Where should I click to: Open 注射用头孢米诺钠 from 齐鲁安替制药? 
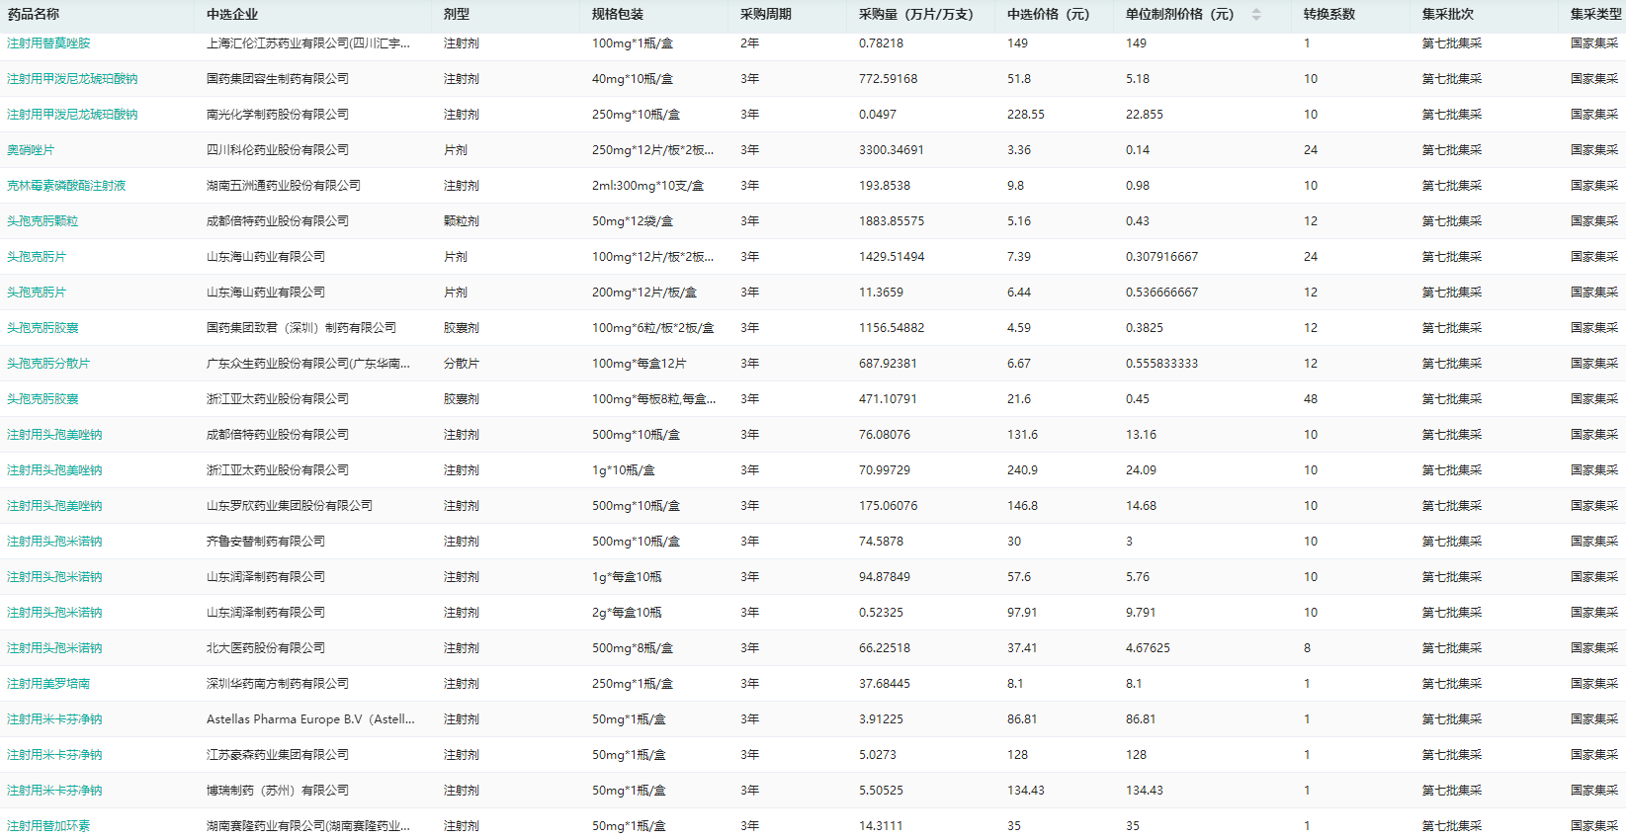(54, 542)
